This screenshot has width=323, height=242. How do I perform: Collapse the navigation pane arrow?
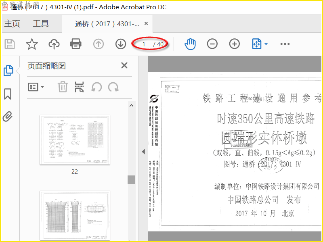point(144,152)
